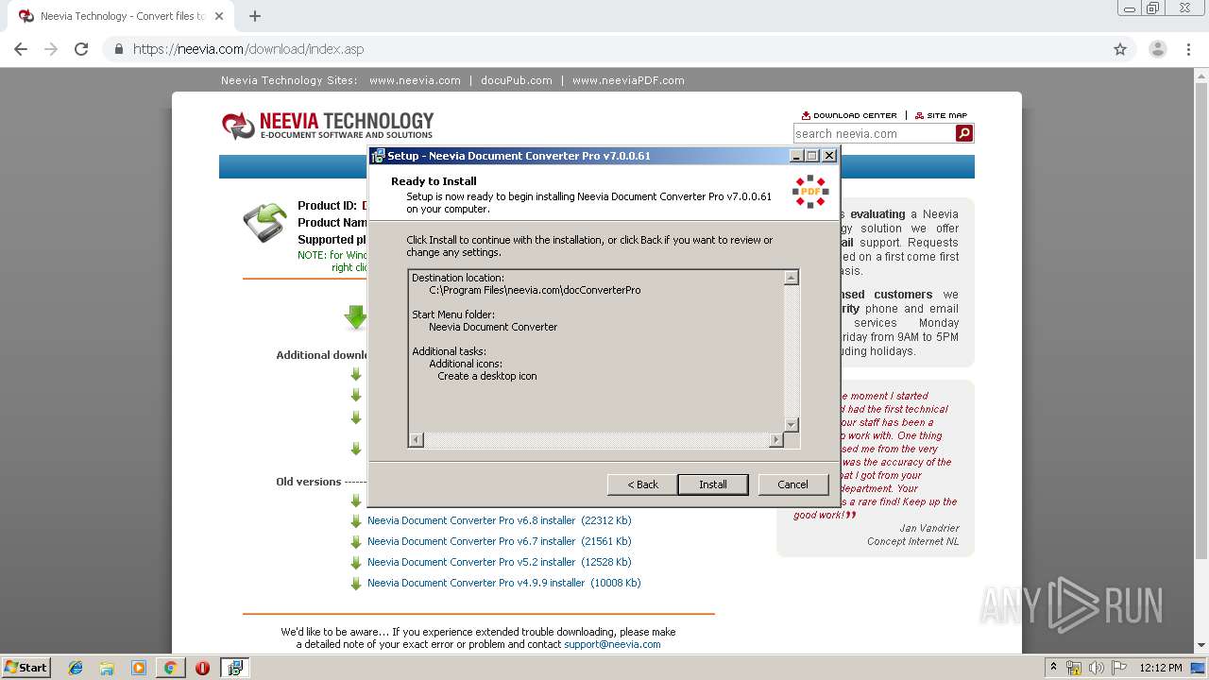Open www.neevia.com site link
This screenshot has height=680, width=1209.
415,80
